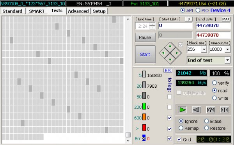Open the timeout ms dropdown
The width and height of the screenshot is (234, 145).
227,49
